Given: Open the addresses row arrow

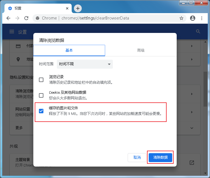Looking at the screenshot, I should point(192,59).
